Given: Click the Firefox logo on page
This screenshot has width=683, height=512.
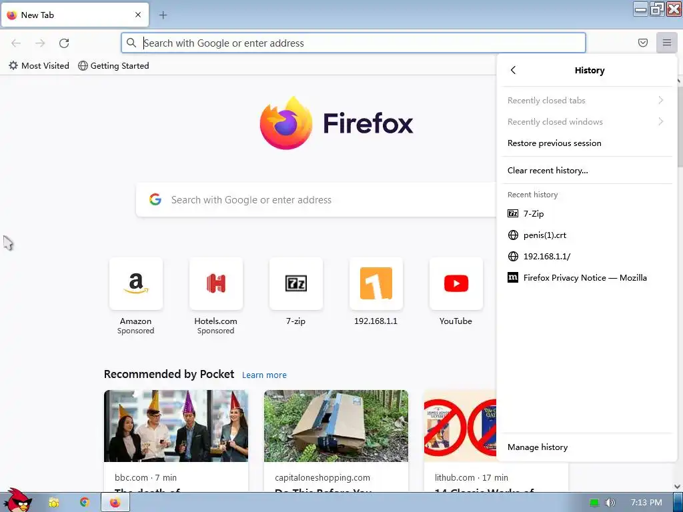Looking at the screenshot, I should tap(336, 123).
